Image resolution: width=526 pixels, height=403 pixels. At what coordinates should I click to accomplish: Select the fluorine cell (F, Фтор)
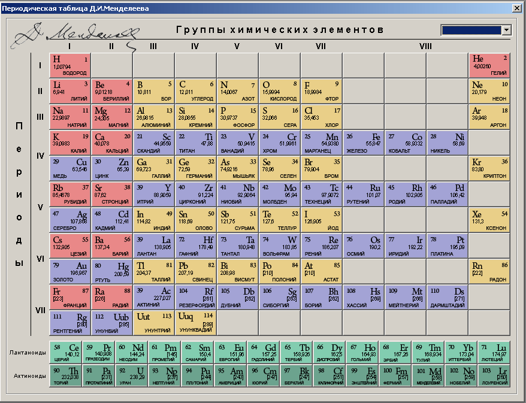coord(322,91)
